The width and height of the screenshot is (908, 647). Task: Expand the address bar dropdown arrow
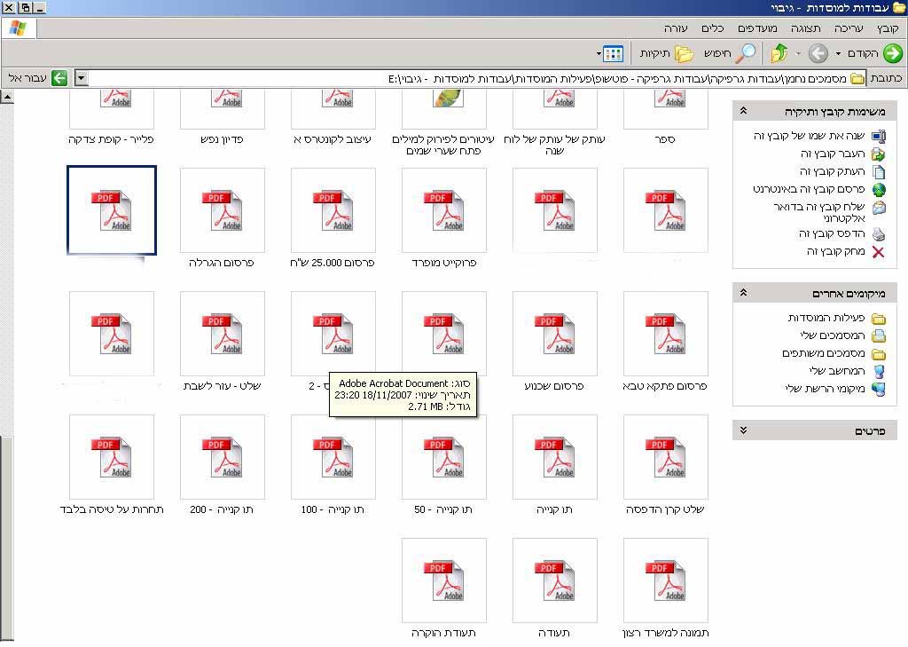coord(81,78)
